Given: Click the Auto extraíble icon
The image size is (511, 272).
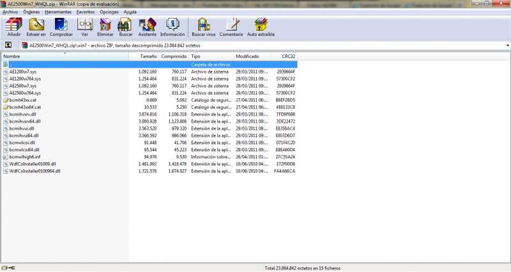Looking at the screenshot, I should pyautogui.click(x=261, y=25).
